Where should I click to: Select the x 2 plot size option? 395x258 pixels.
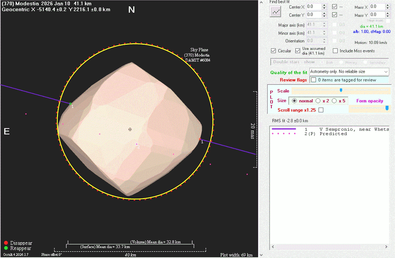(x=318, y=101)
